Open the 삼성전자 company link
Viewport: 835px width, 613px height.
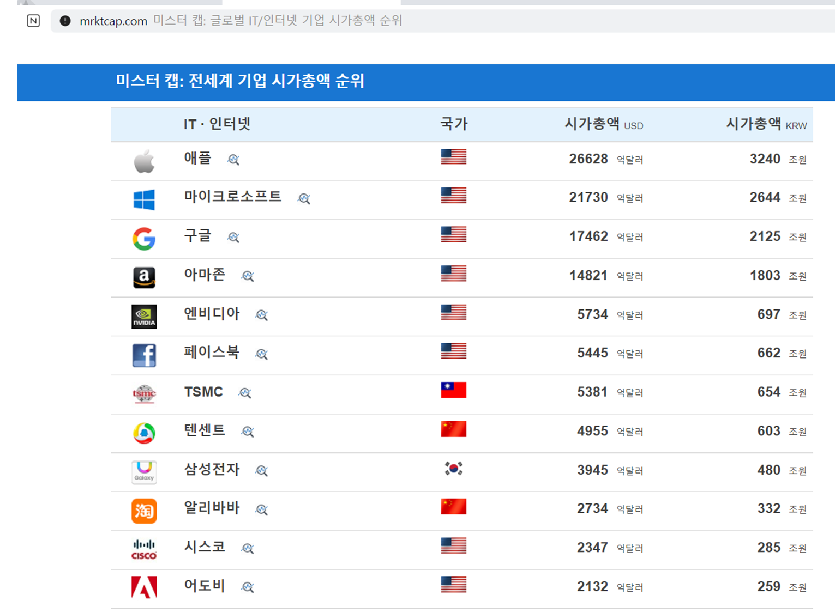click(x=212, y=469)
